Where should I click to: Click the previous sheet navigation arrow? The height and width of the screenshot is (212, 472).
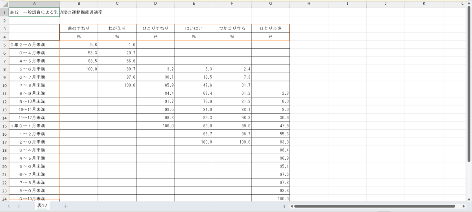click(x=9, y=206)
